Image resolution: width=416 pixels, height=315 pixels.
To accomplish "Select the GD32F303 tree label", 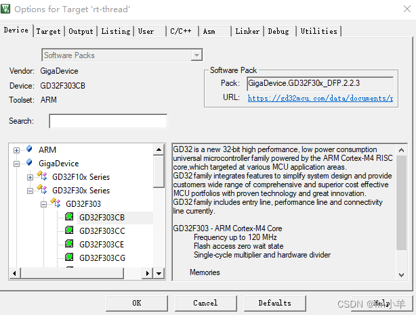I will click(x=83, y=204).
